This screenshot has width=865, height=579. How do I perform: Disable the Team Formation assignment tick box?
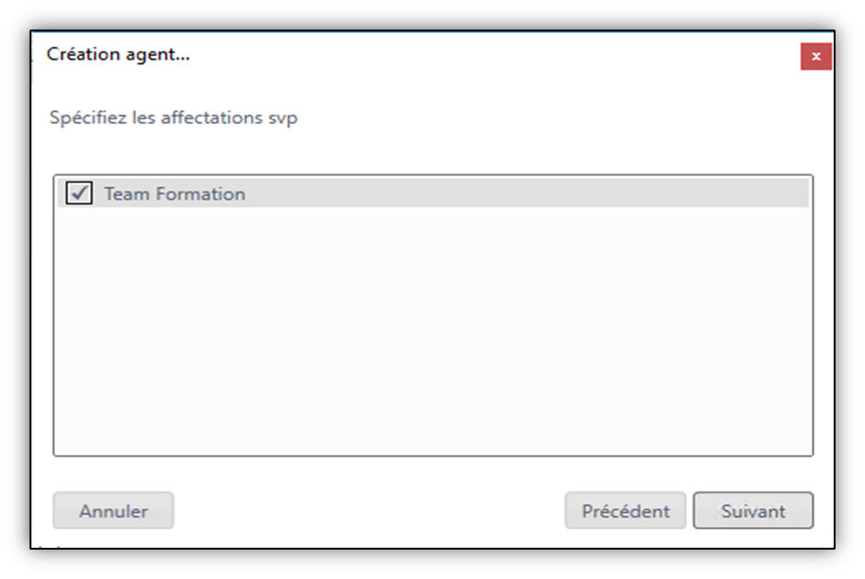click(x=79, y=193)
